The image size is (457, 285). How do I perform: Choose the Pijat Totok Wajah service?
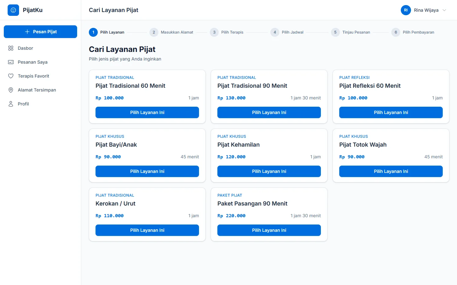(x=391, y=171)
